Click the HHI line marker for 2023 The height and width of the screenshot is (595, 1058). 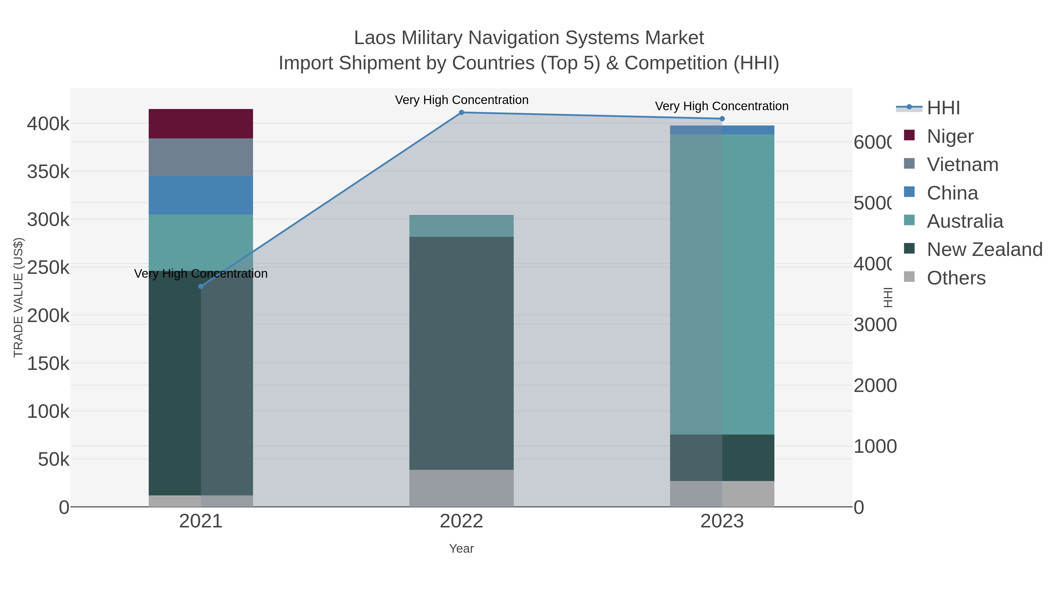point(722,119)
